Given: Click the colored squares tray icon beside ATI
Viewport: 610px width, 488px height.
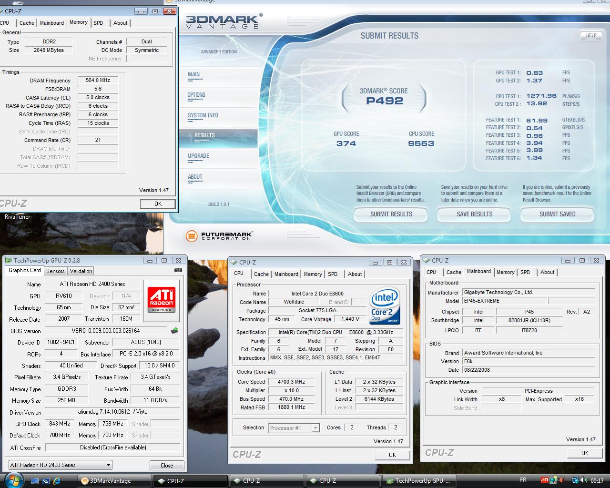Looking at the screenshot, I should pos(553,480).
